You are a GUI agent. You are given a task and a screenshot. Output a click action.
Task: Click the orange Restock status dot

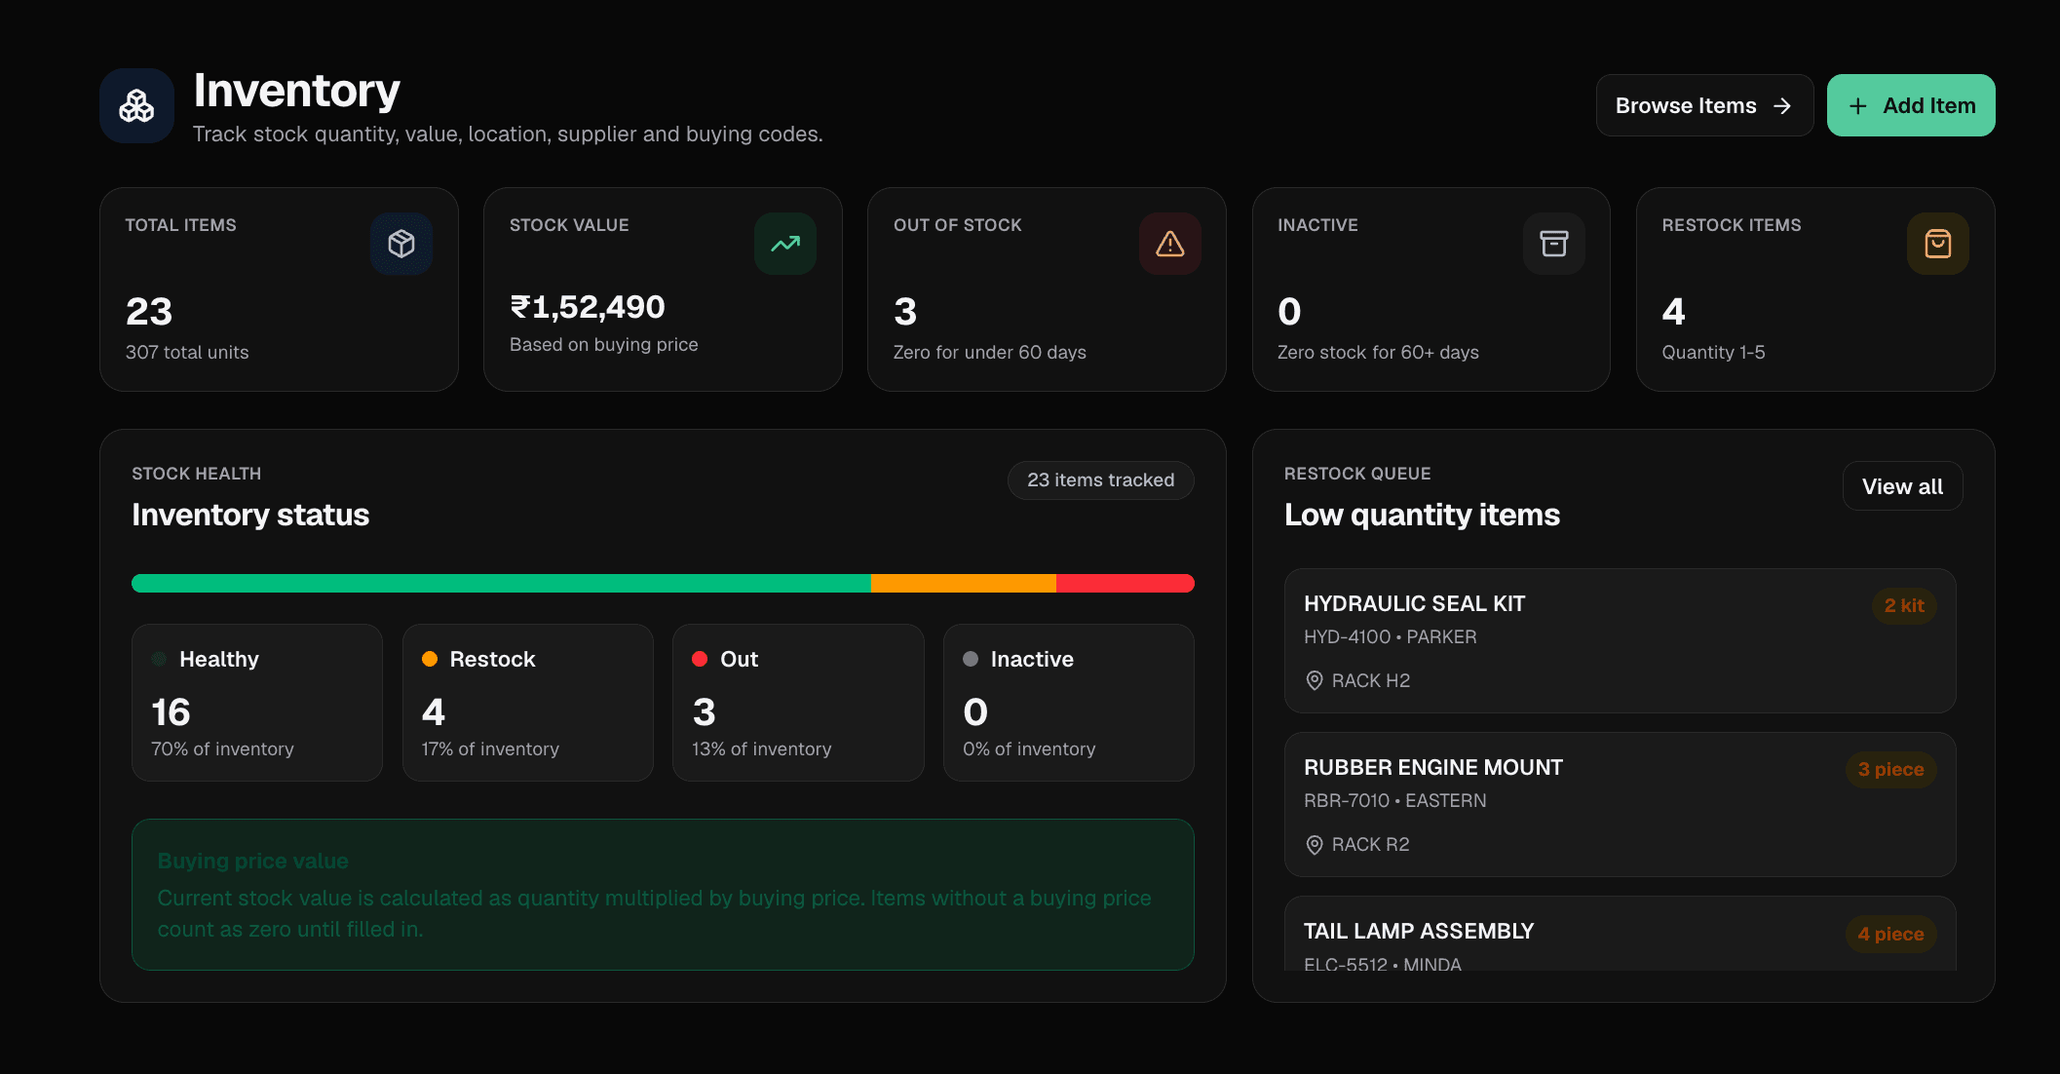coord(430,659)
